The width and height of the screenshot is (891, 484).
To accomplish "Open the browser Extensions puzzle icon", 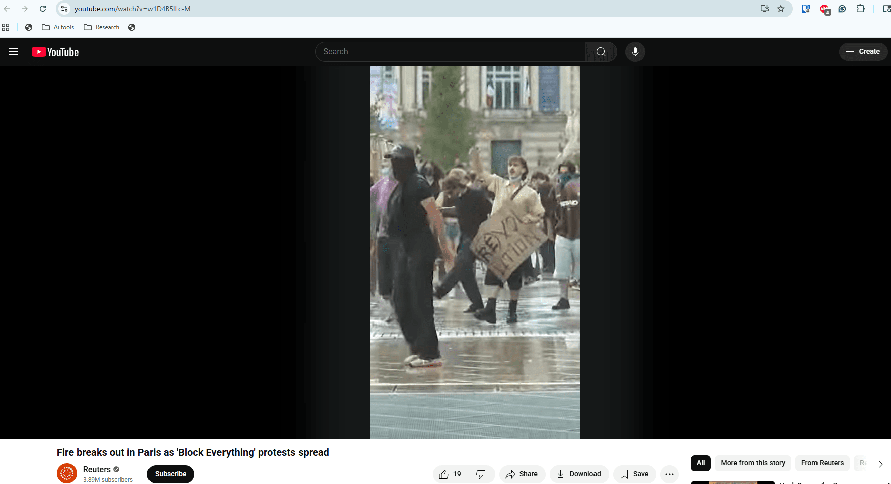I will 860,9.
